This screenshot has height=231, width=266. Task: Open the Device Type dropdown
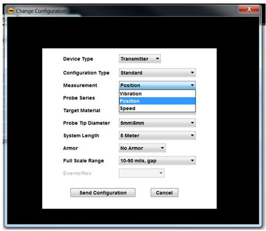(140, 59)
